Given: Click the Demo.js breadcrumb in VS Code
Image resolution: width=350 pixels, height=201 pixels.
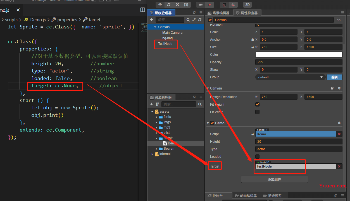Looking at the screenshot, I should (x=38, y=20).
